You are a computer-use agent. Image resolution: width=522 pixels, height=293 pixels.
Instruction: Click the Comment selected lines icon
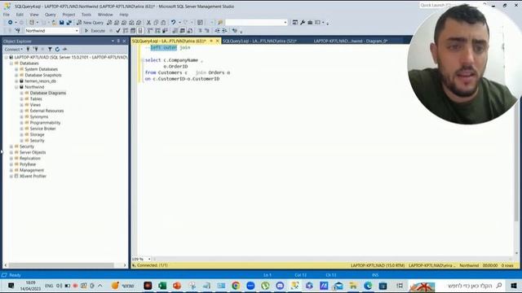(200, 31)
